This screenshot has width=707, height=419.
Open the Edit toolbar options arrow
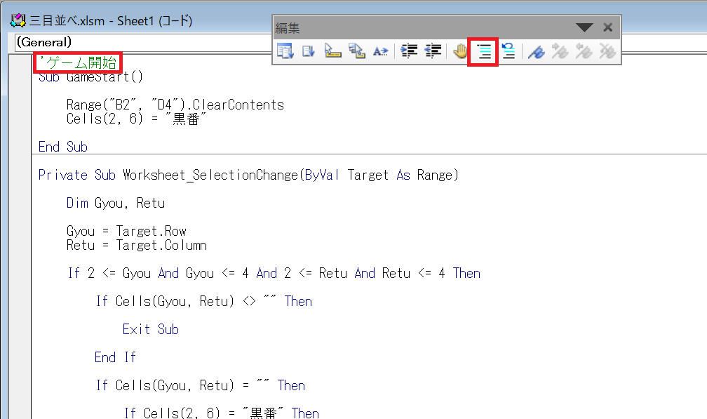[x=584, y=28]
